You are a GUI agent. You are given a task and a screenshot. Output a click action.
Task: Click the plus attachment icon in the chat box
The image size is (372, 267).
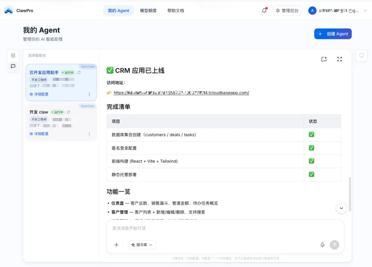(116, 245)
